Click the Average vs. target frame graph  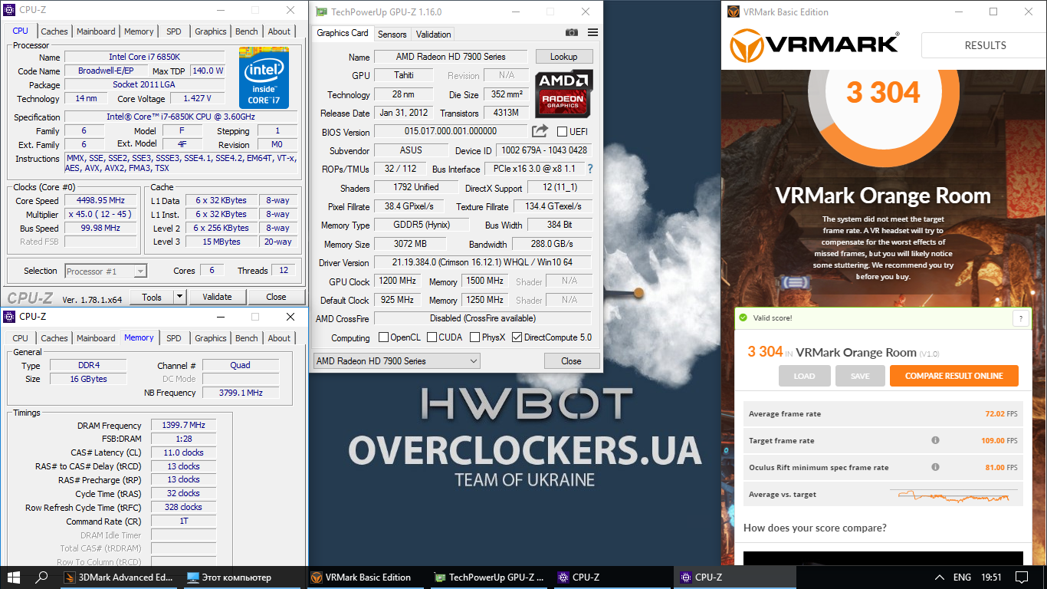[x=953, y=495]
